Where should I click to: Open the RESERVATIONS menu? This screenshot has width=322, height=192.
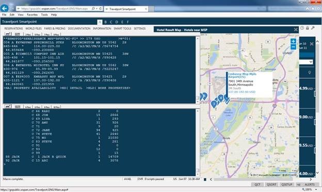tap(13, 28)
